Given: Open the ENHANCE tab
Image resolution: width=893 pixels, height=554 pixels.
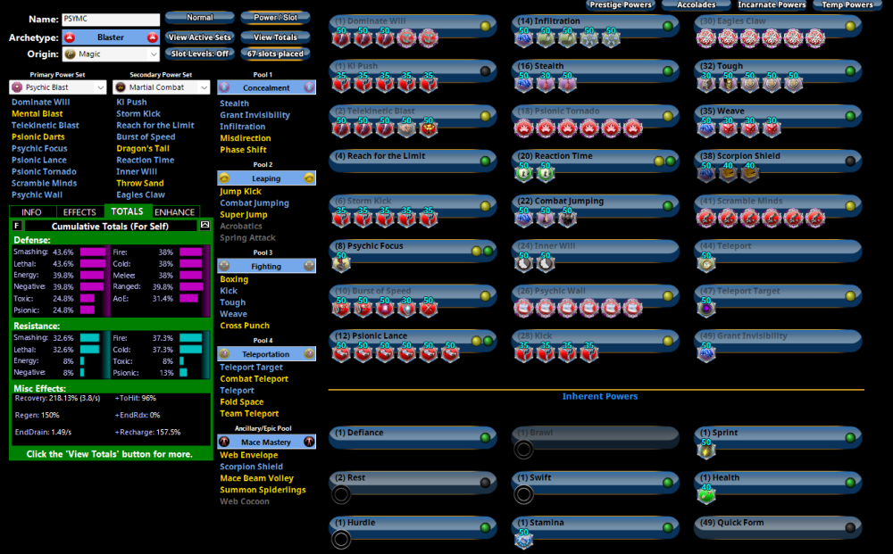Looking at the screenshot, I should (x=174, y=212).
